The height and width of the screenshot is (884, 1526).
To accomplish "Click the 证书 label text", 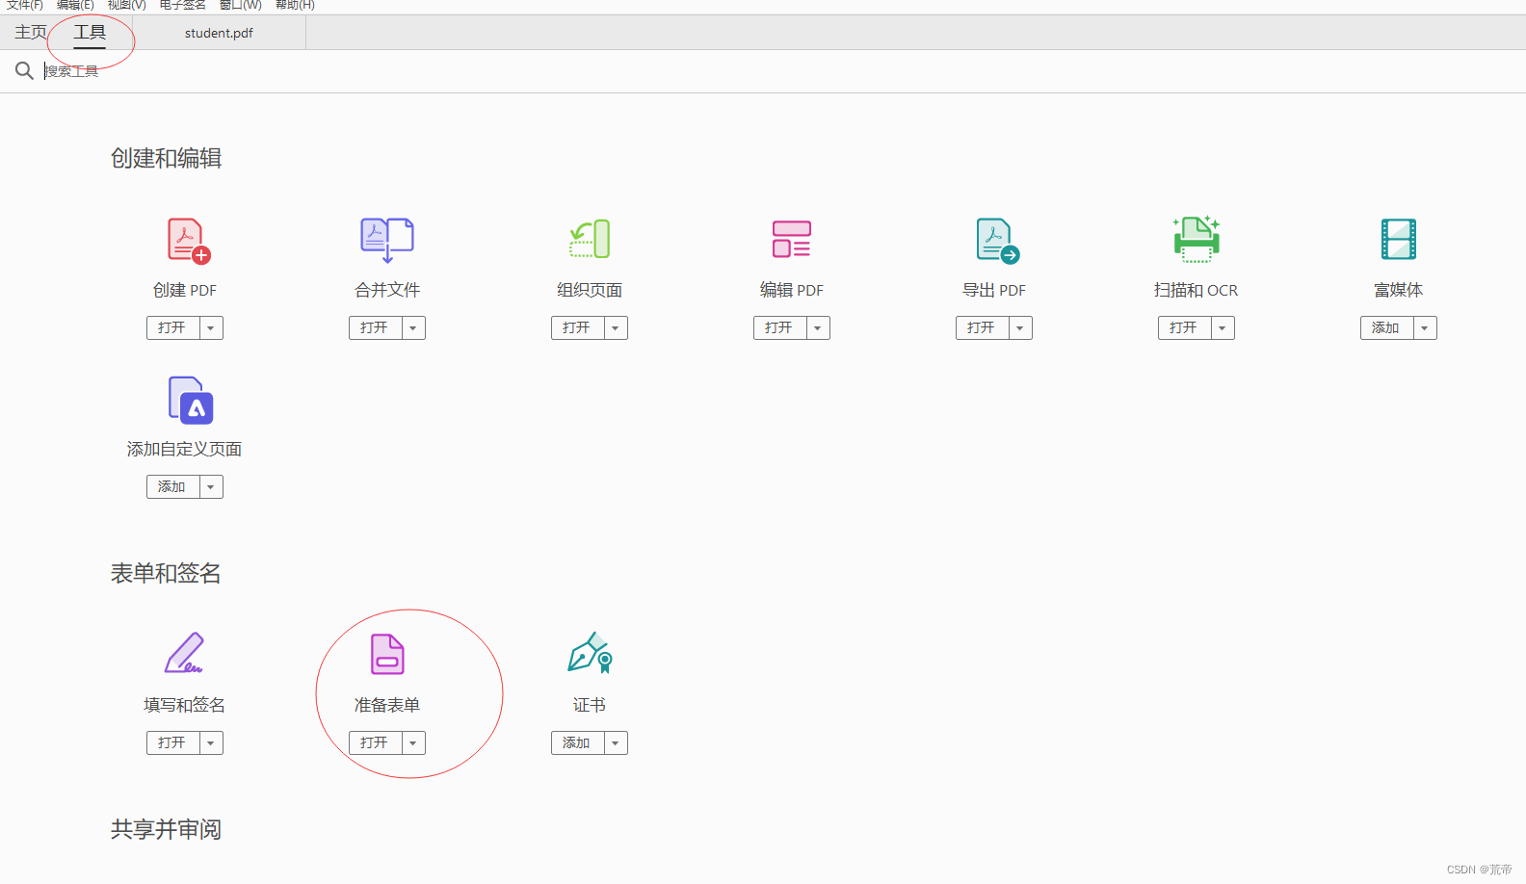I will pyautogui.click(x=590, y=705).
